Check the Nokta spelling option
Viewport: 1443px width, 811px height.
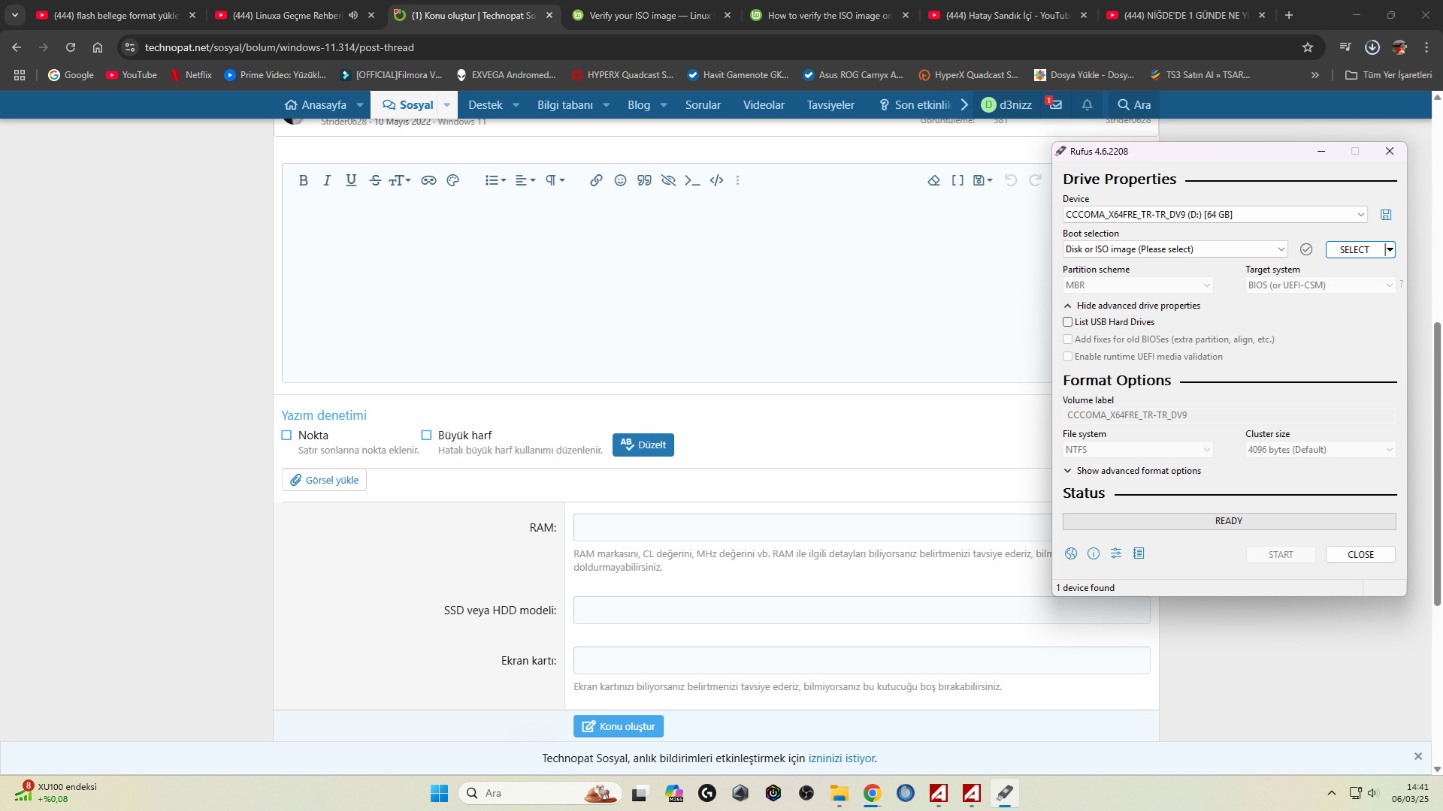(286, 435)
